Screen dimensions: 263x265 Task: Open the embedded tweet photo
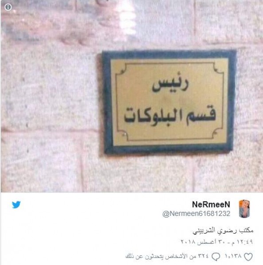pyautogui.click(x=131, y=96)
